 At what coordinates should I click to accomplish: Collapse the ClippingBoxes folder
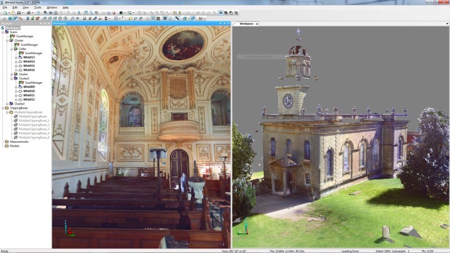coord(3,108)
